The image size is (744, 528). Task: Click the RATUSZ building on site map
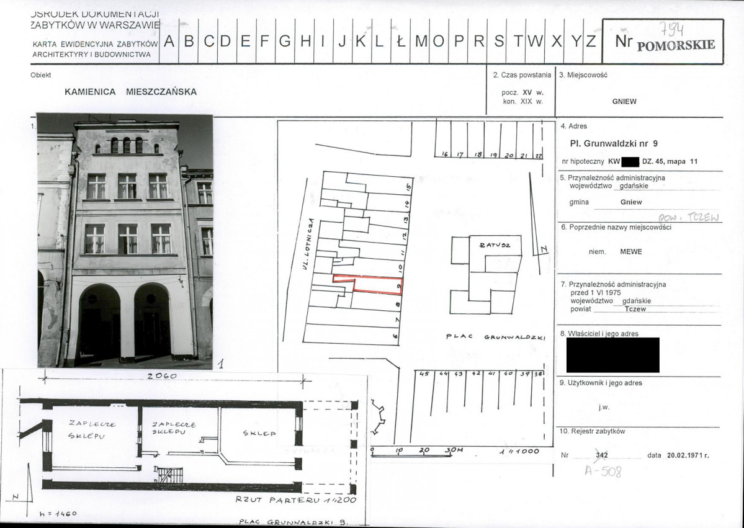pos(486,274)
